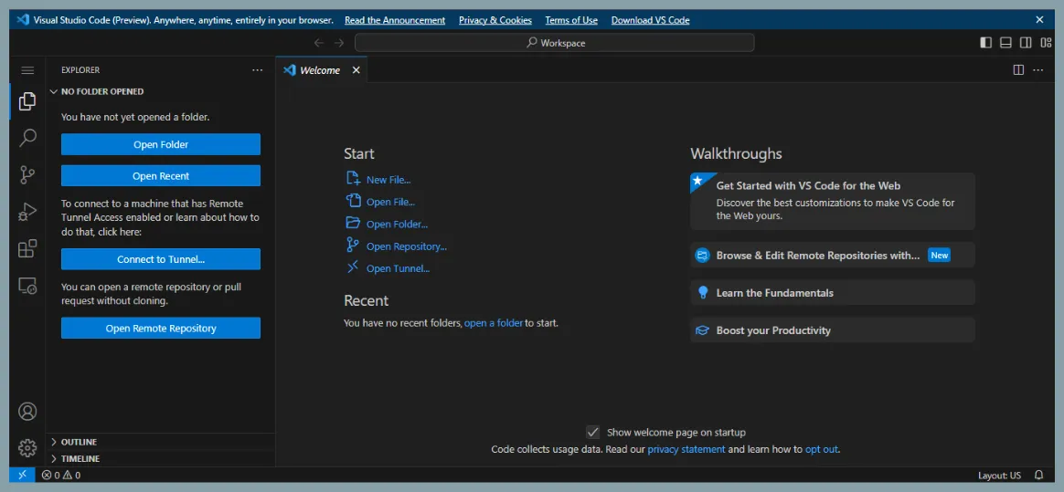Screen dimensions: 1064x492
Task: Click the notifications bell in status bar
Action: point(1038,476)
